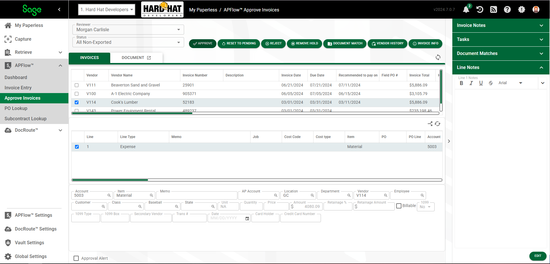Click the REJECT button

[x=273, y=44]
